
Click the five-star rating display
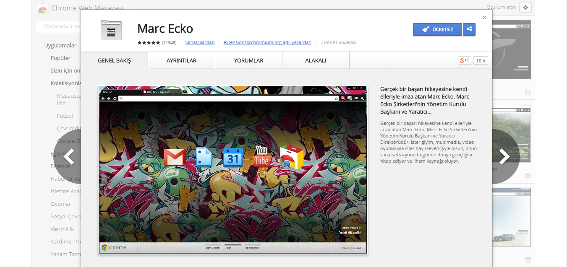149,42
